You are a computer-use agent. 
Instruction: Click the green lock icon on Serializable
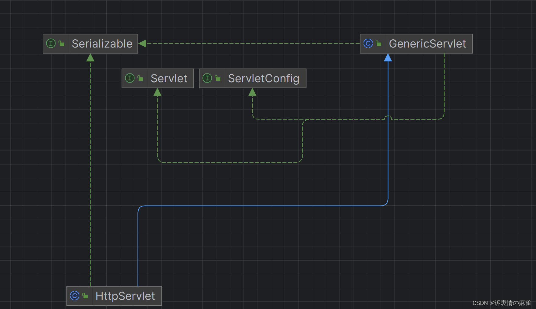click(61, 44)
